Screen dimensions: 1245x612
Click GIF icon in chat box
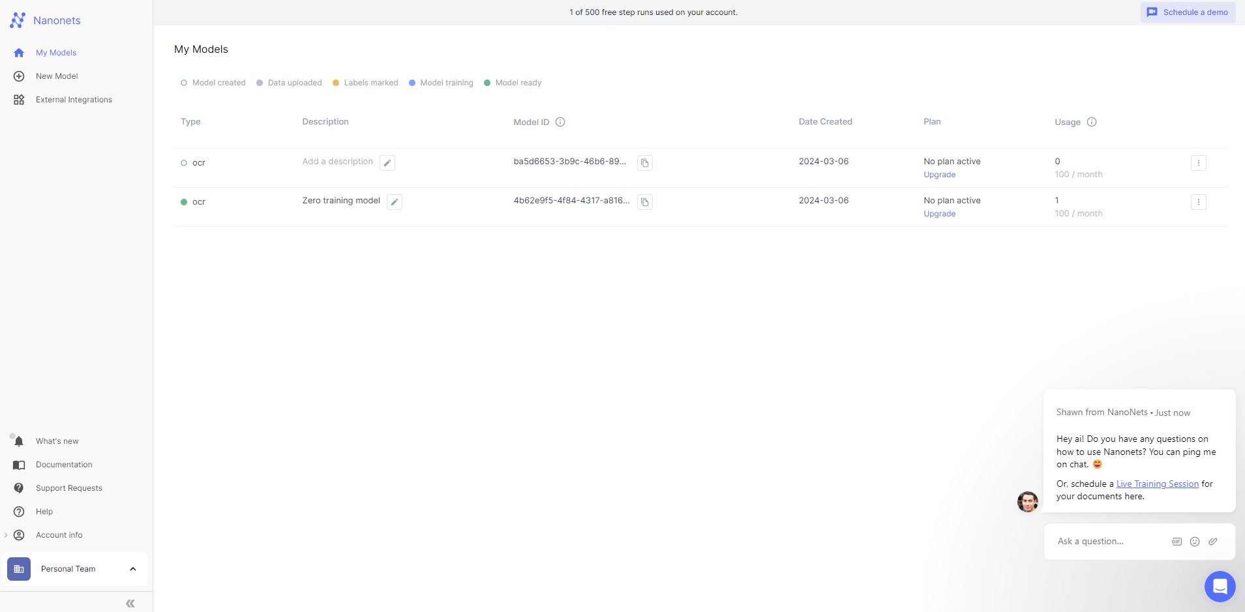(1177, 542)
